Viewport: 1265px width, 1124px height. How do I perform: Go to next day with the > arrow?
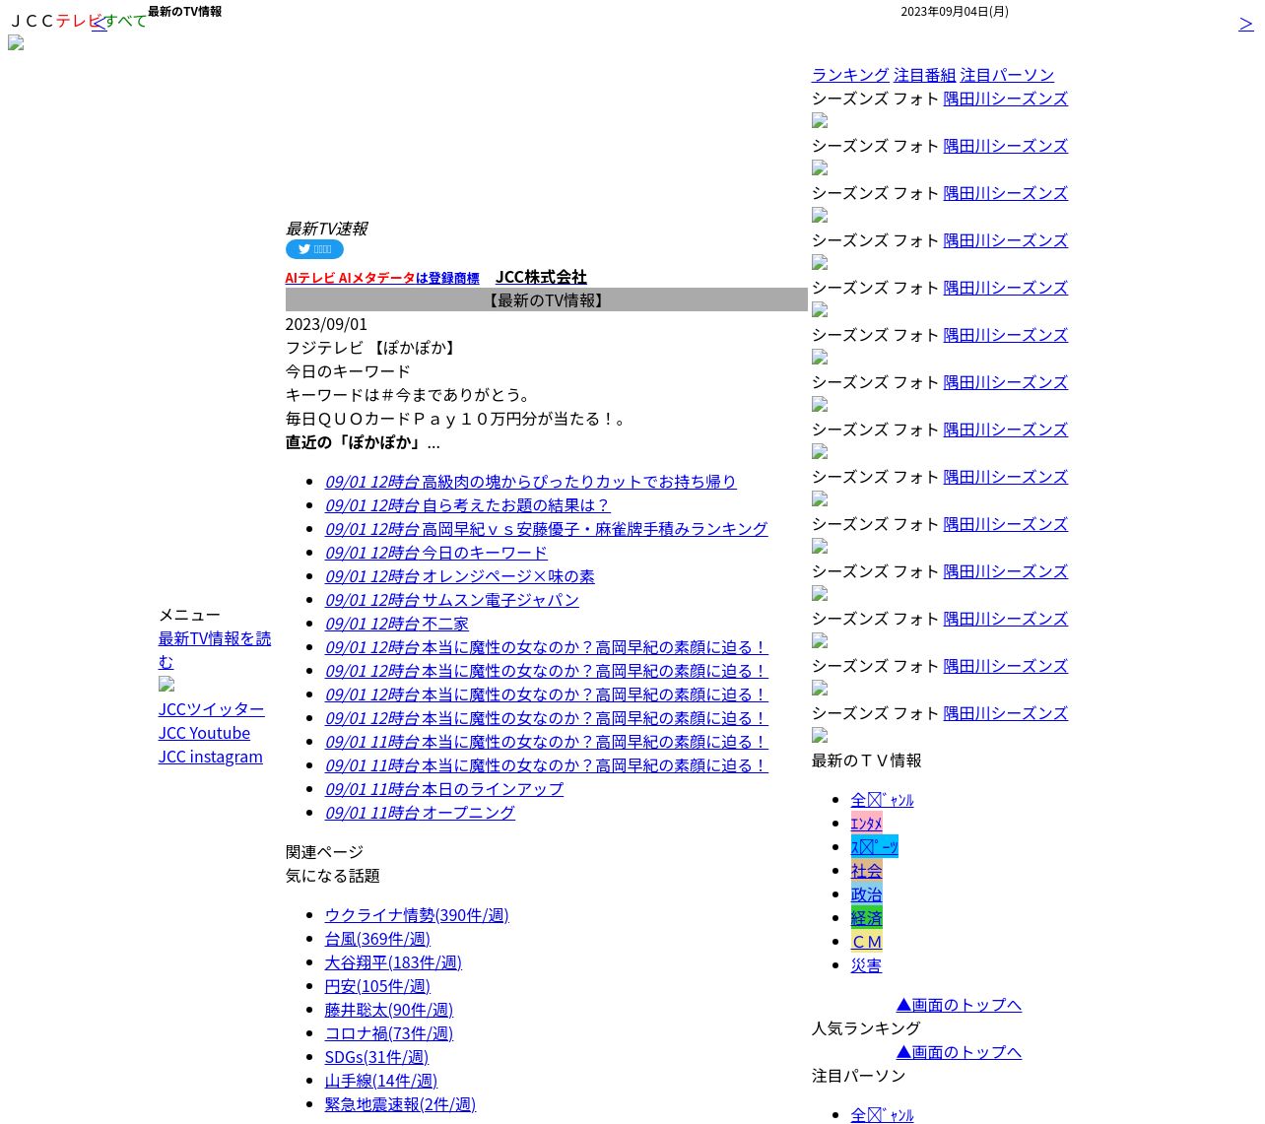[x=1246, y=24]
